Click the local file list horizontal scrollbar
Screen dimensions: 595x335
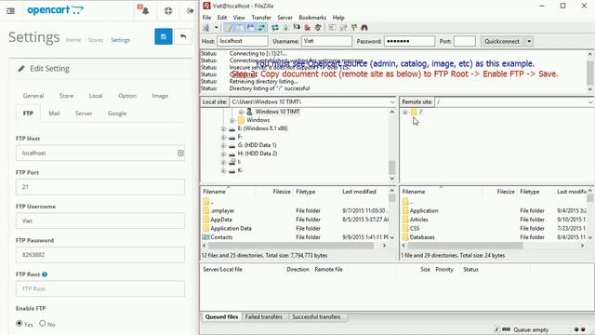coord(291,246)
